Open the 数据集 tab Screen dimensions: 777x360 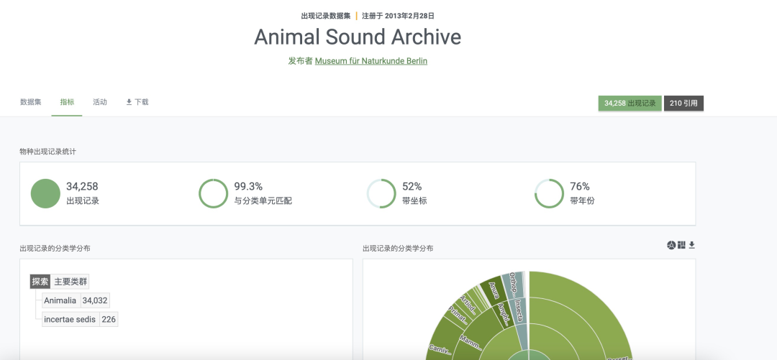click(x=31, y=102)
